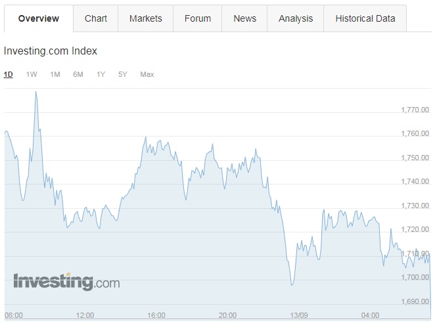Viewport: 435px width, 327px height.
Task: Click the 1,700.00 price axis label
Action: point(415,278)
